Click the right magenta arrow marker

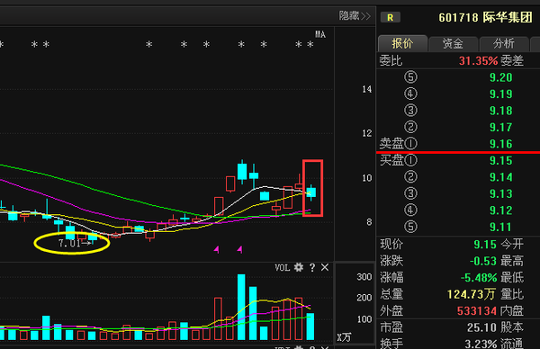(x=239, y=249)
